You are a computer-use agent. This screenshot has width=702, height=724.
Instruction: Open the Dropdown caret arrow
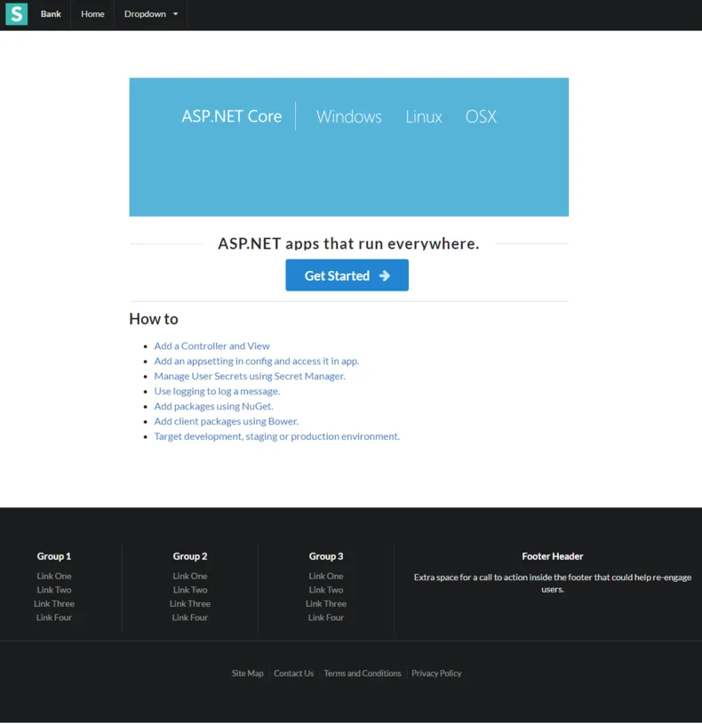pos(176,14)
